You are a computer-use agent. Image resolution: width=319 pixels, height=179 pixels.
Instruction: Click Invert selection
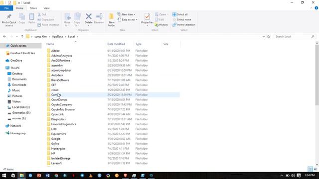point(184,24)
